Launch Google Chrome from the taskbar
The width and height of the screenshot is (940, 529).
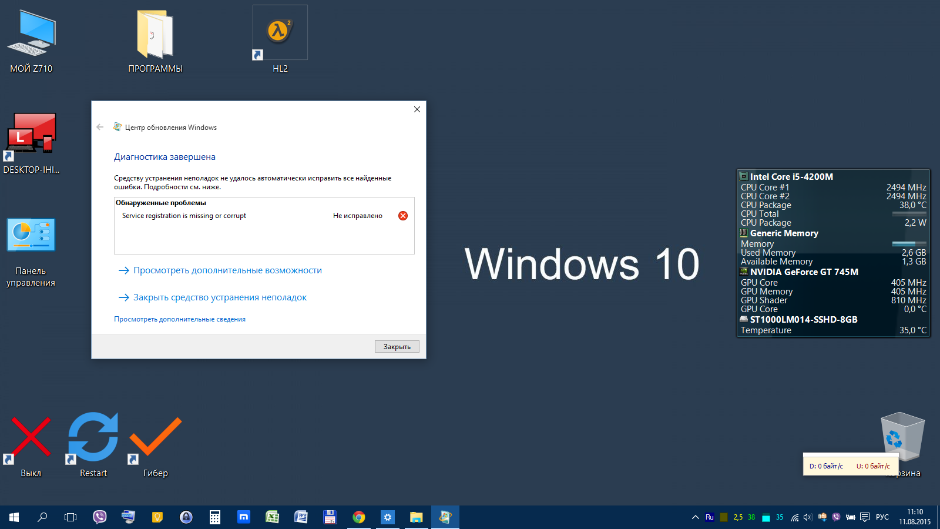(x=358, y=517)
